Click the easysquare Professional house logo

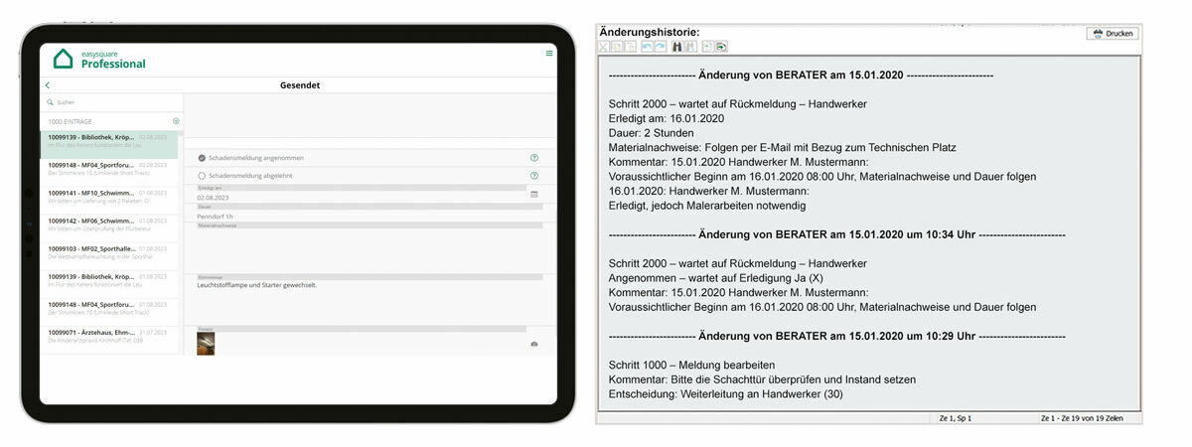pyautogui.click(x=64, y=59)
